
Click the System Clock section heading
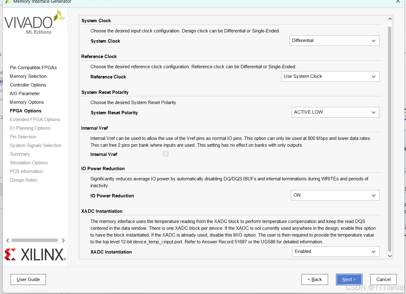[x=96, y=21]
